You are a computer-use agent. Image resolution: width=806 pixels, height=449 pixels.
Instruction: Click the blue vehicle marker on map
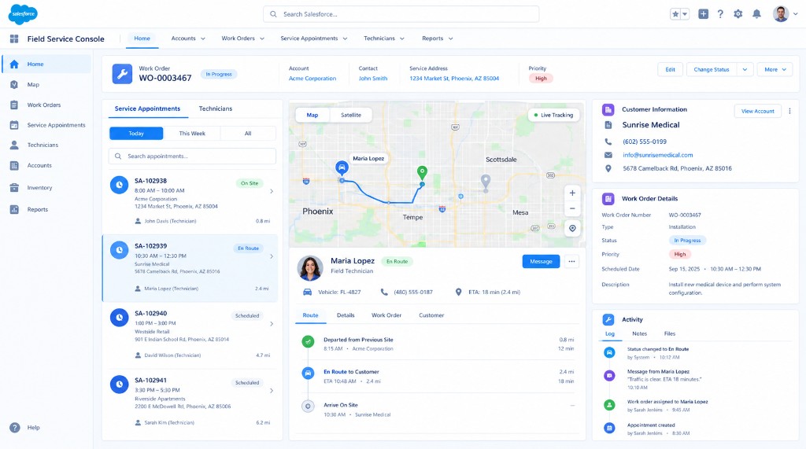[342, 168]
